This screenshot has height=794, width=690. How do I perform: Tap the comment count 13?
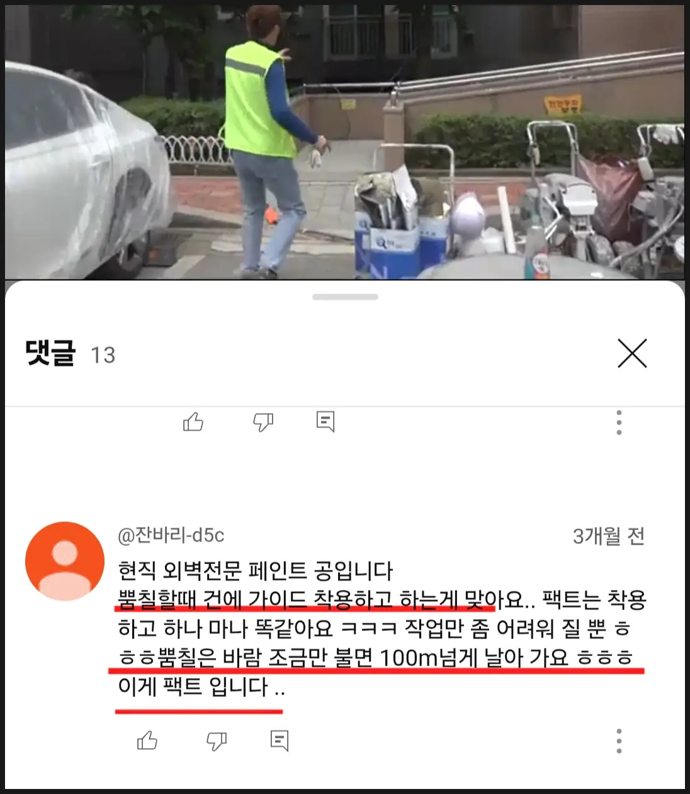coord(103,355)
